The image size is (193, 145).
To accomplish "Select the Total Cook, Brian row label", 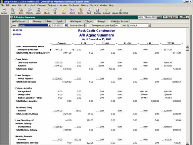I will (x=24, y=69).
